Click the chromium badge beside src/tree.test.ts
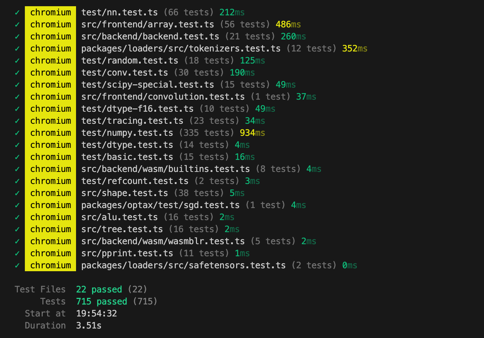Screen dimensions: 484x338 point(50,229)
